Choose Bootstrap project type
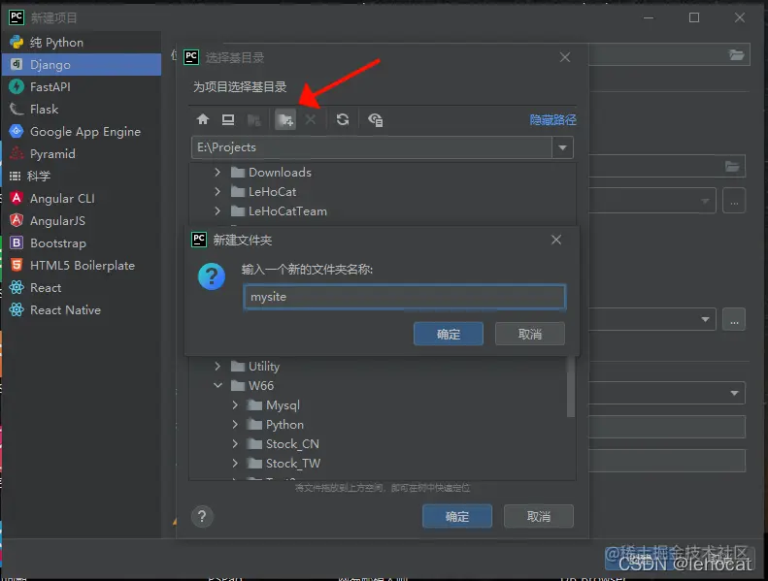This screenshot has width=768, height=581. [82, 242]
